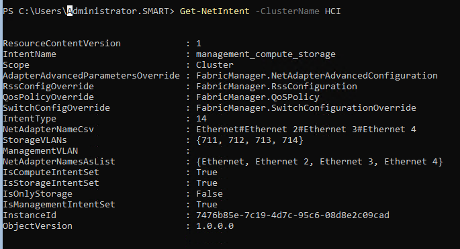Click the -ClusterName parameter
Viewport: 460px width, 249px height.
coord(287,11)
